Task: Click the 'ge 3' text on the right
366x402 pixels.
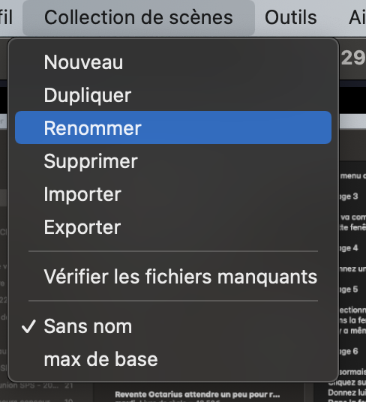Action: tap(349, 196)
